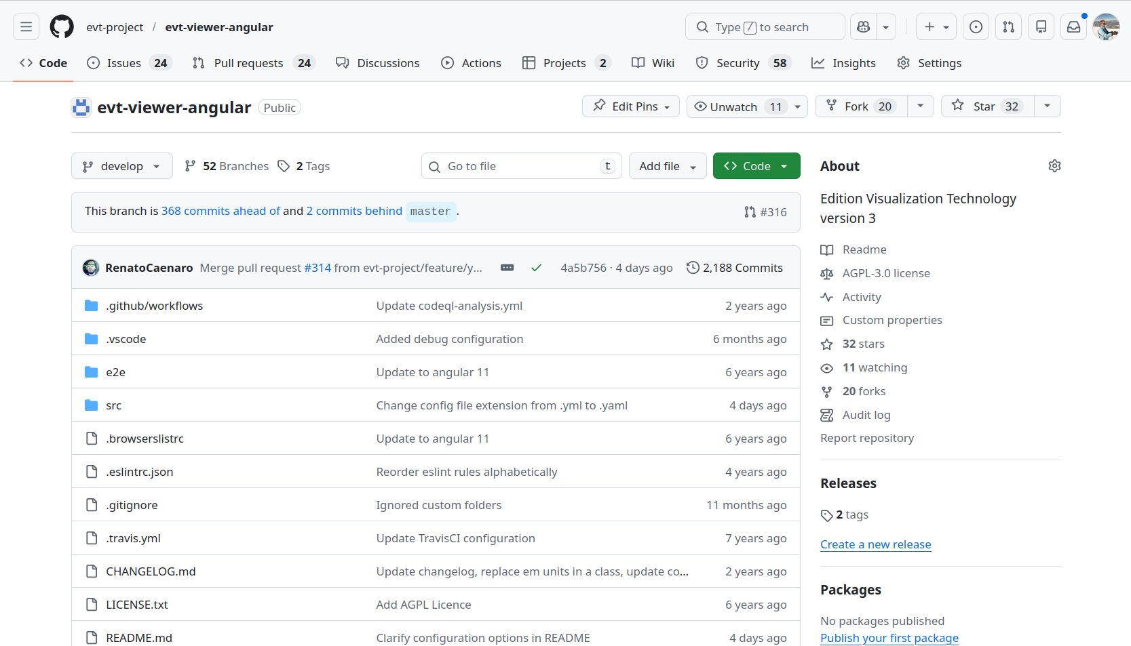This screenshot has height=646, width=1131.
Task: Click the About section settings gear
Action: coord(1054,165)
